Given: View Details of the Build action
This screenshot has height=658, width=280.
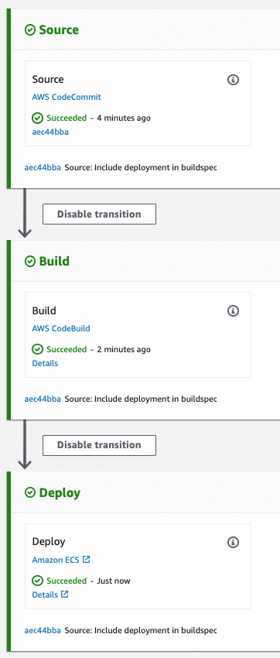Looking at the screenshot, I should (x=45, y=363).
